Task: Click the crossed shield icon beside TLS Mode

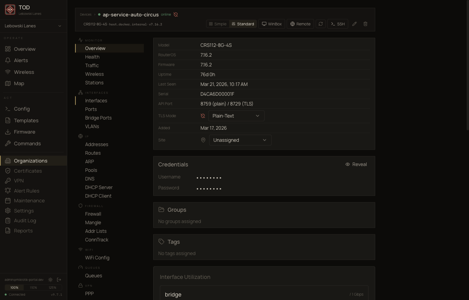Action: pyautogui.click(x=202, y=116)
